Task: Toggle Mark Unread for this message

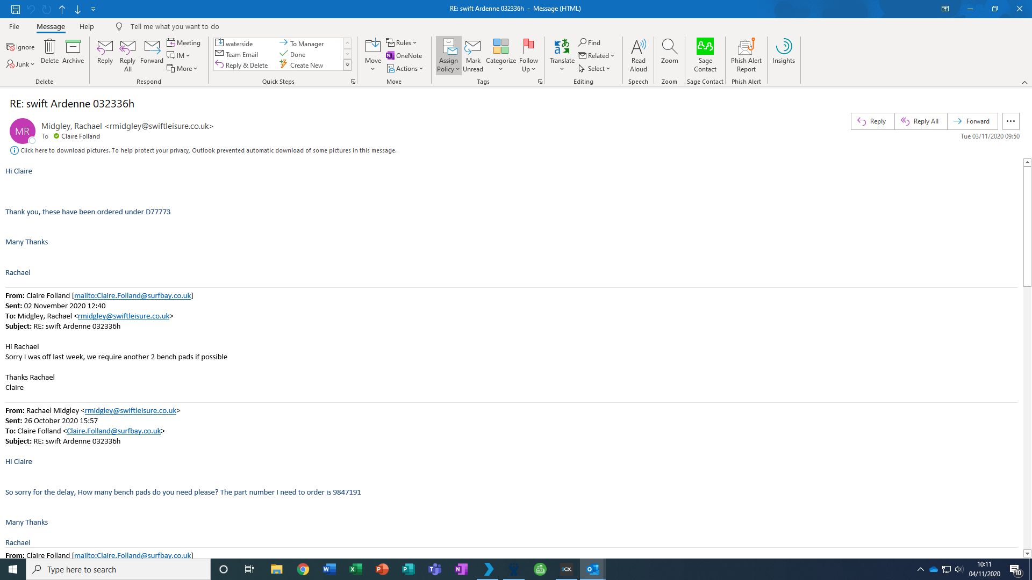Action: click(x=472, y=55)
